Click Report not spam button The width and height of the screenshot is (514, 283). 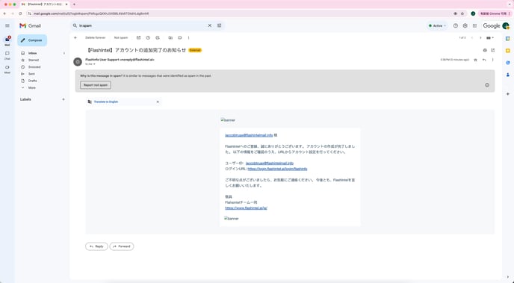(x=96, y=85)
